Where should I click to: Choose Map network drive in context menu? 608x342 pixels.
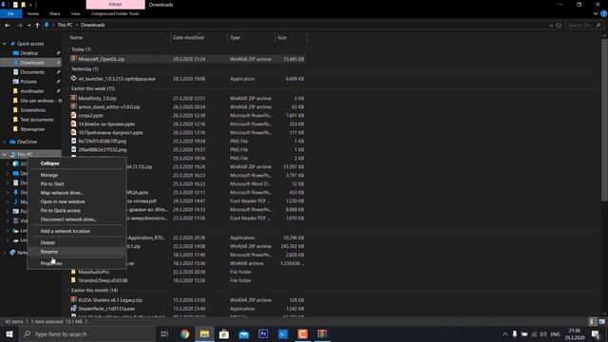77,193
